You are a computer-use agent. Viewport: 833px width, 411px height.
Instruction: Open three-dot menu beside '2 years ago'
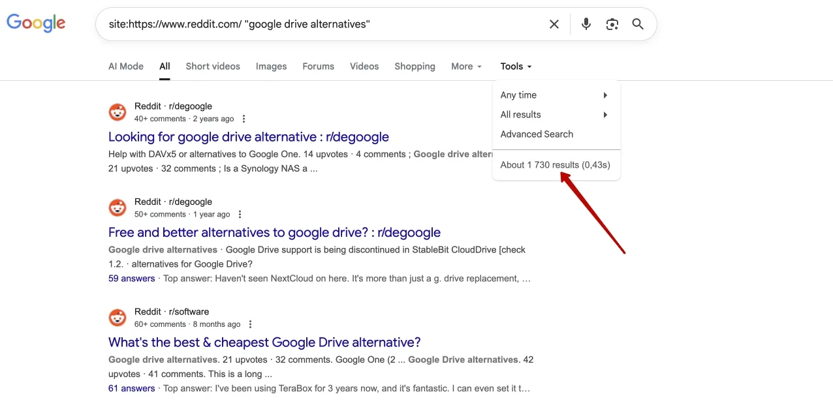point(244,119)
